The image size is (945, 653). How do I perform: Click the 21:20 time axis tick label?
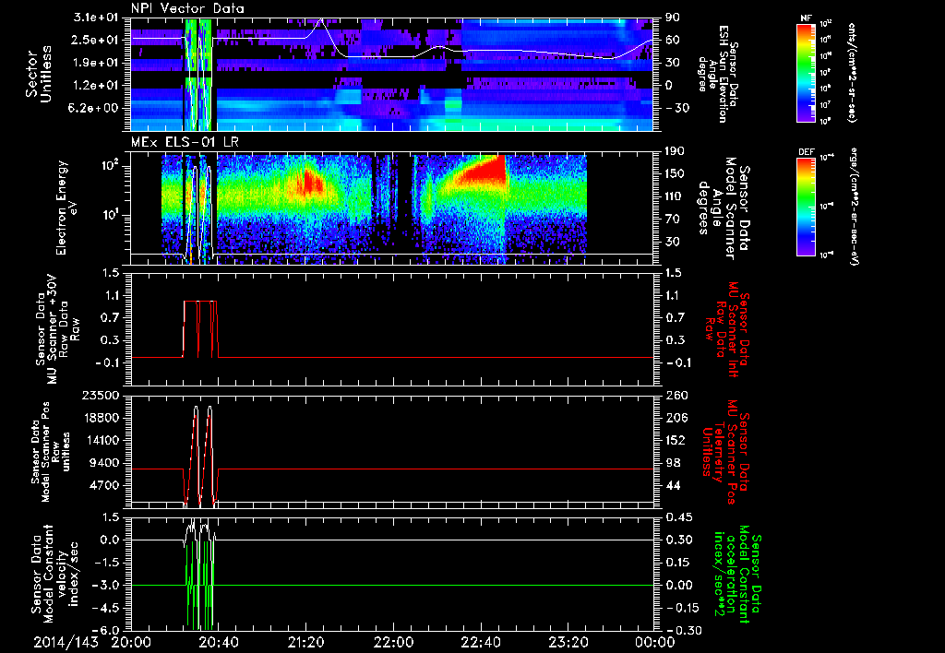point(306,642)
